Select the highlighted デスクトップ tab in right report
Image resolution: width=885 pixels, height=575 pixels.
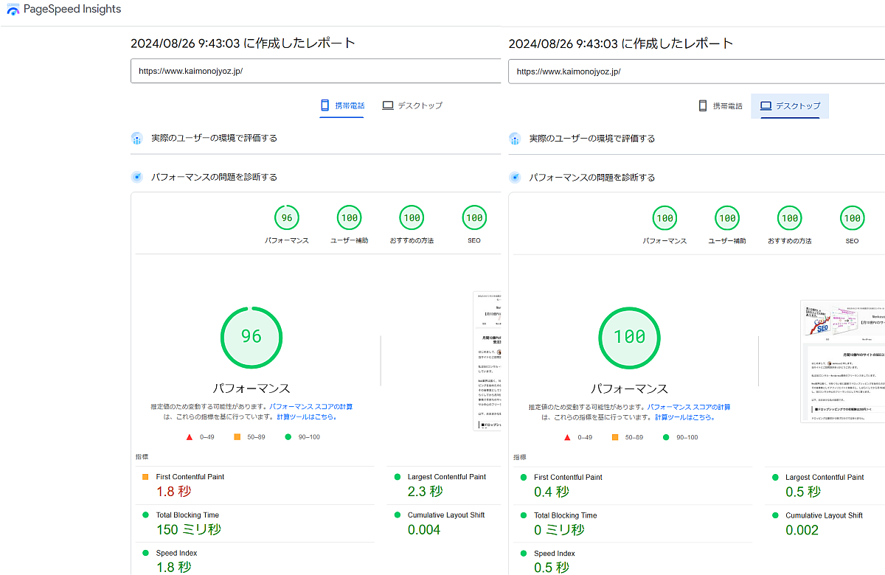(x=790, y=106)
